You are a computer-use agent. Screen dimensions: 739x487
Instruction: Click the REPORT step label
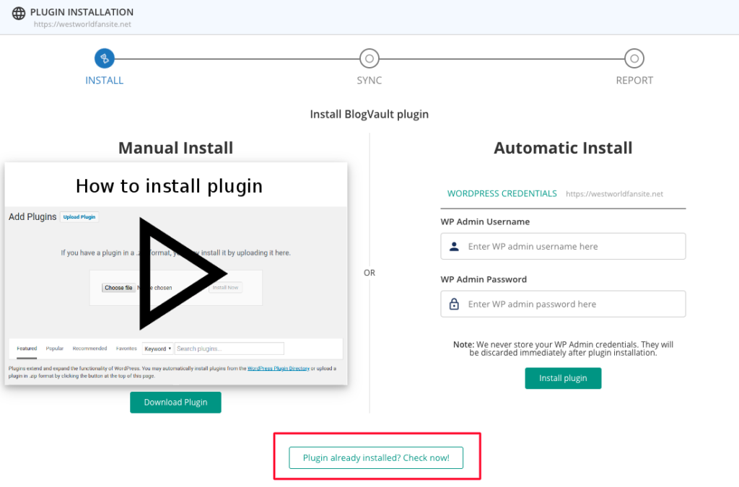click(634, 81)
